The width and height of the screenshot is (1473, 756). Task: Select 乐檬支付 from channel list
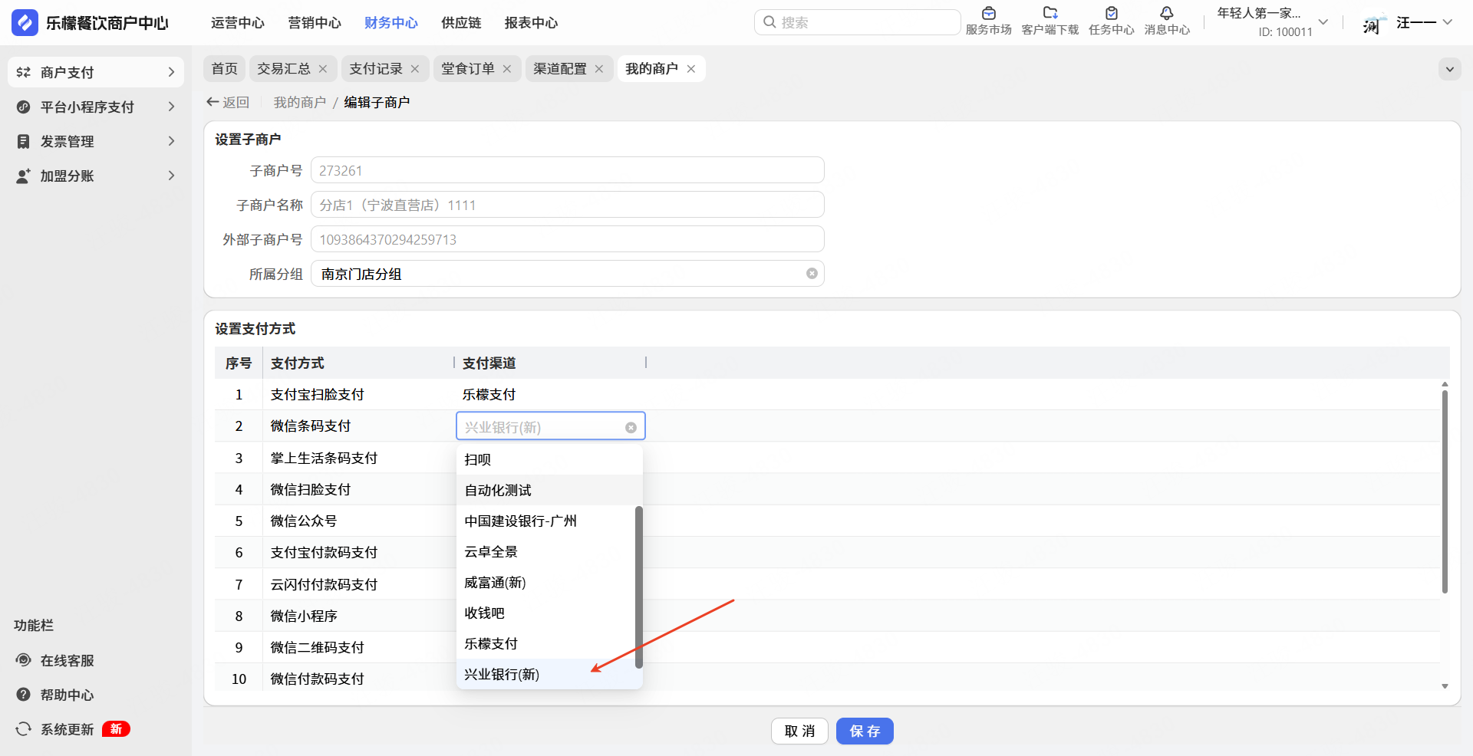tap(546, 643)
